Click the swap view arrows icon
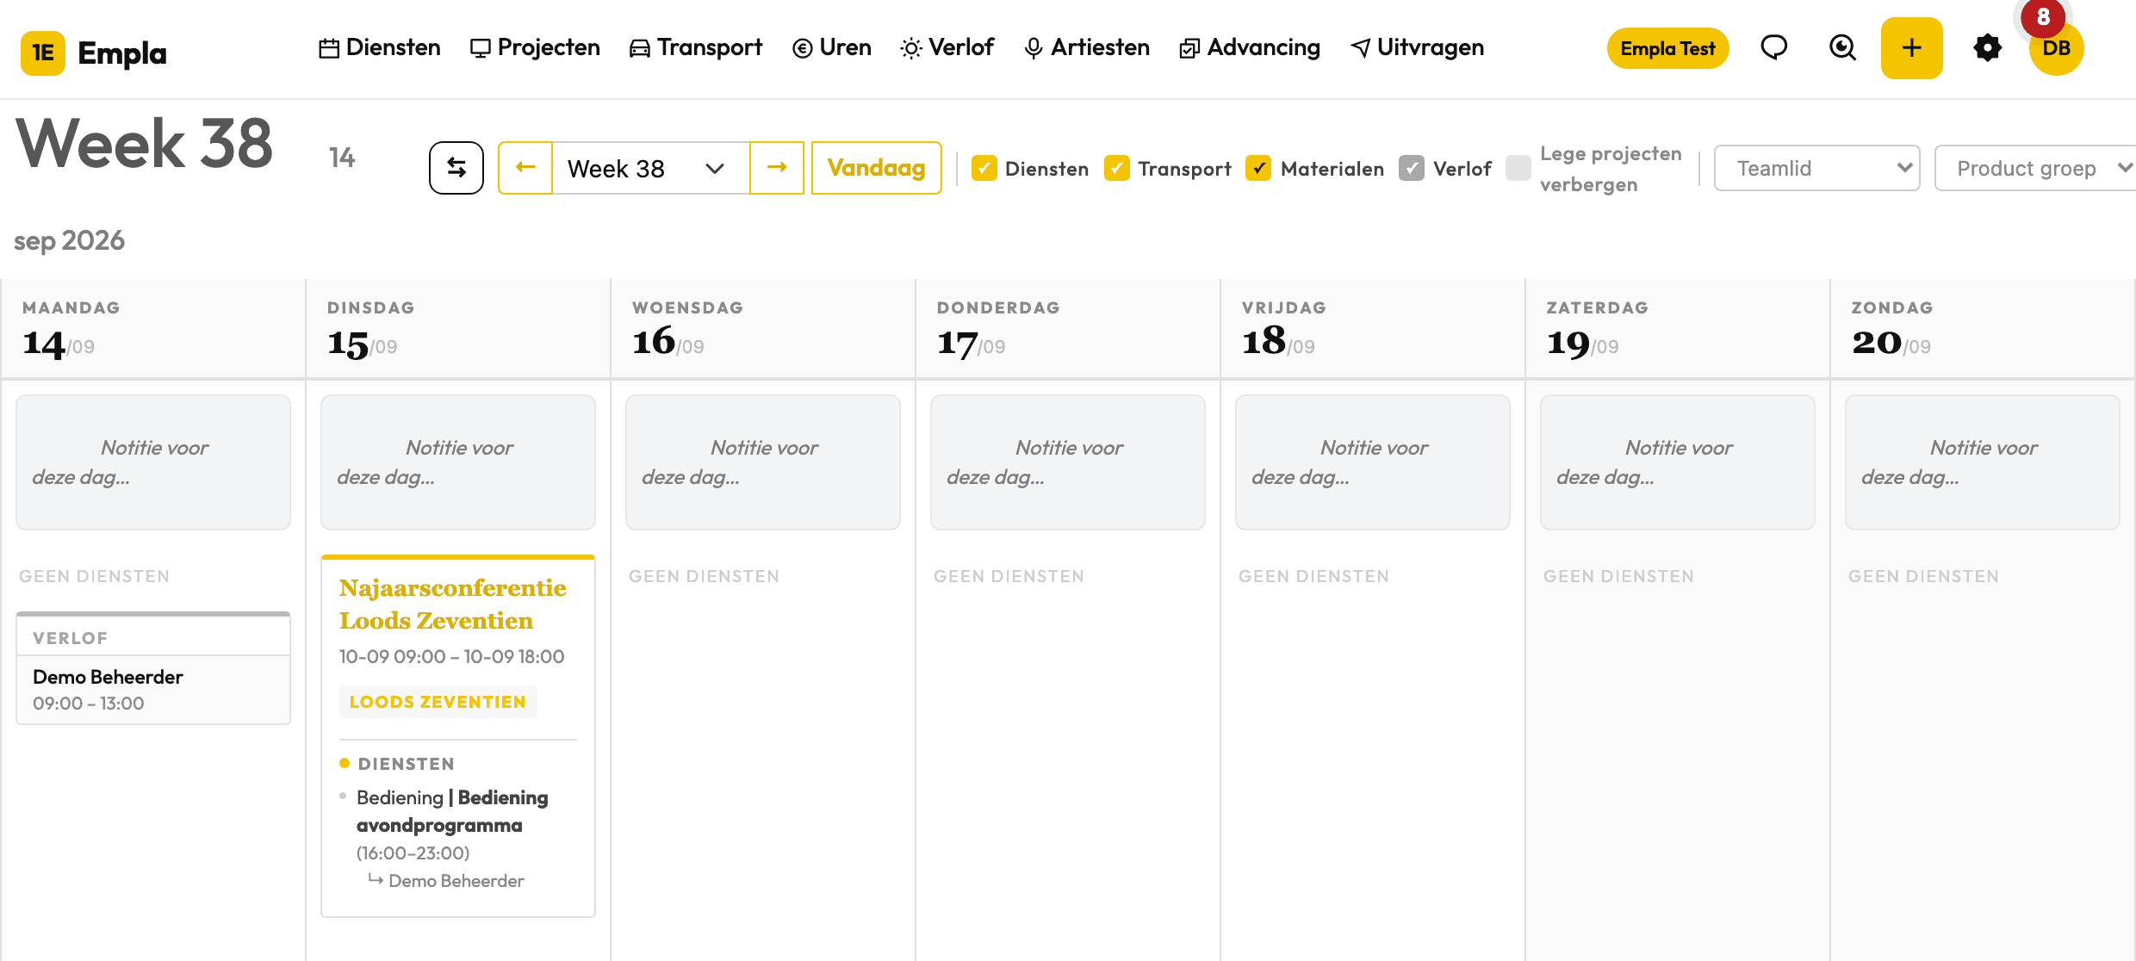Screen dimensions: 2136x961 pos(456,168)
